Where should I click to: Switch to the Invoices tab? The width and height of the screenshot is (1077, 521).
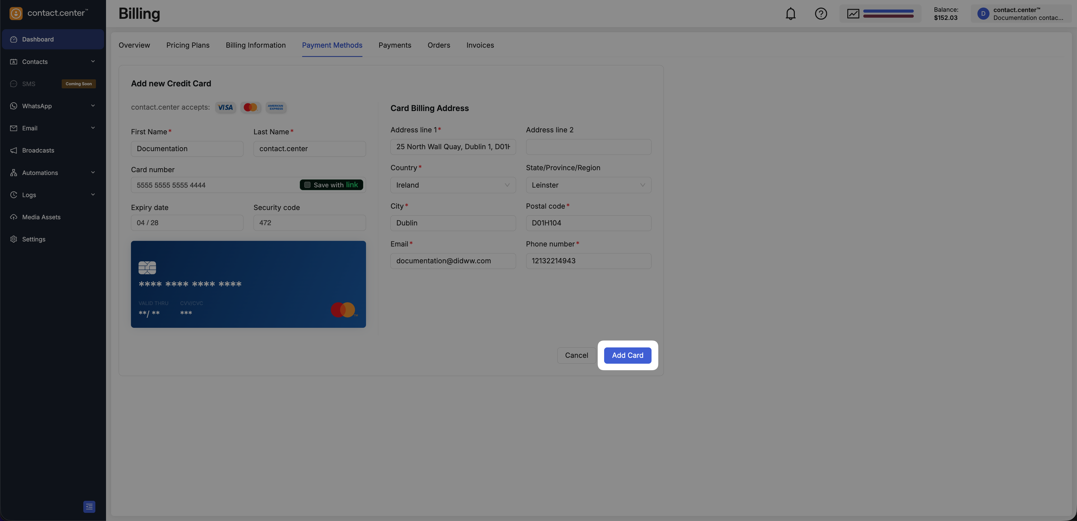pyautogui.click(x=480, y=45)
